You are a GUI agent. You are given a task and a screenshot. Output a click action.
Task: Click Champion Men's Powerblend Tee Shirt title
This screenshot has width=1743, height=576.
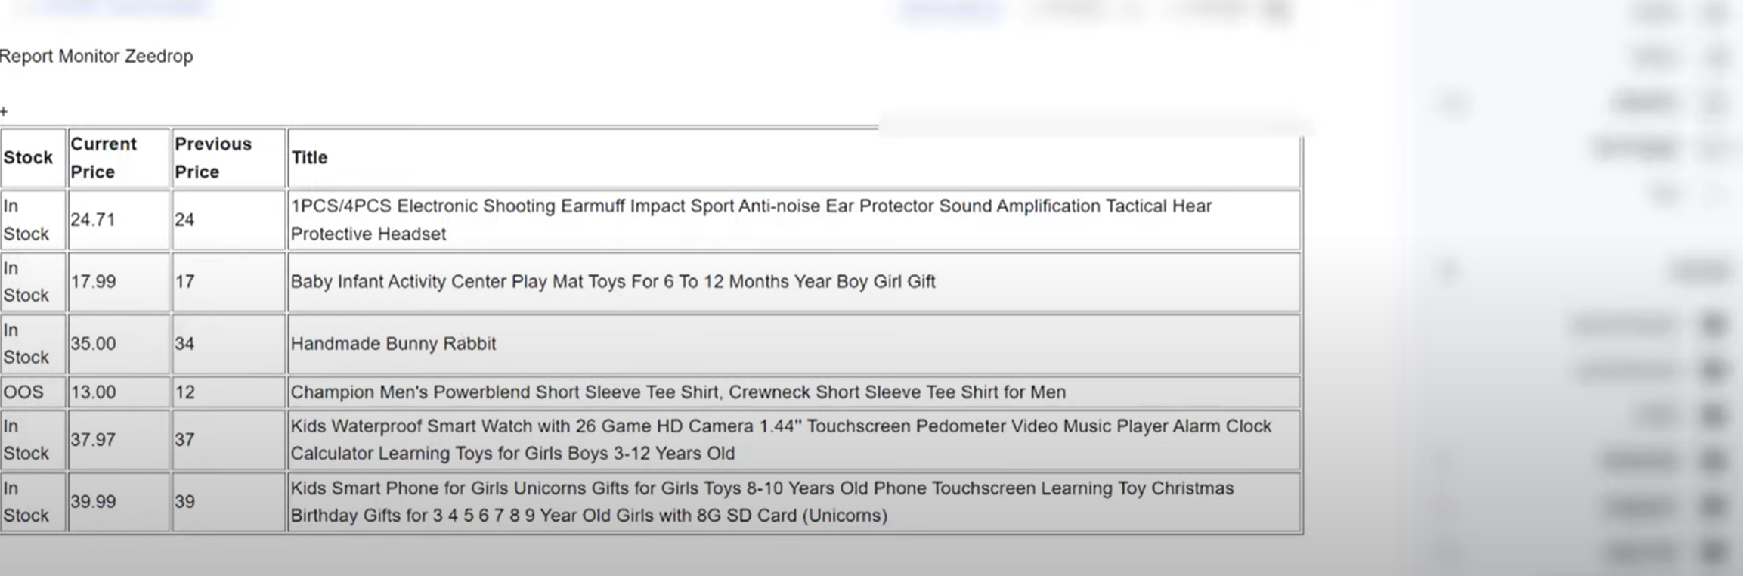click(677, 392)
